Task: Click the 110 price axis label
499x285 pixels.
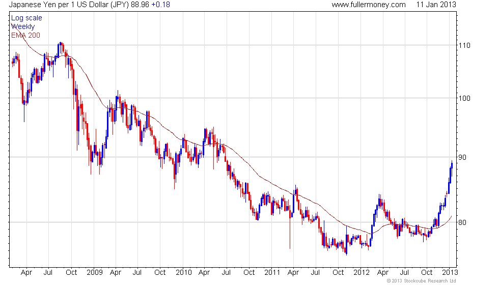Action: tap(464, 45)
